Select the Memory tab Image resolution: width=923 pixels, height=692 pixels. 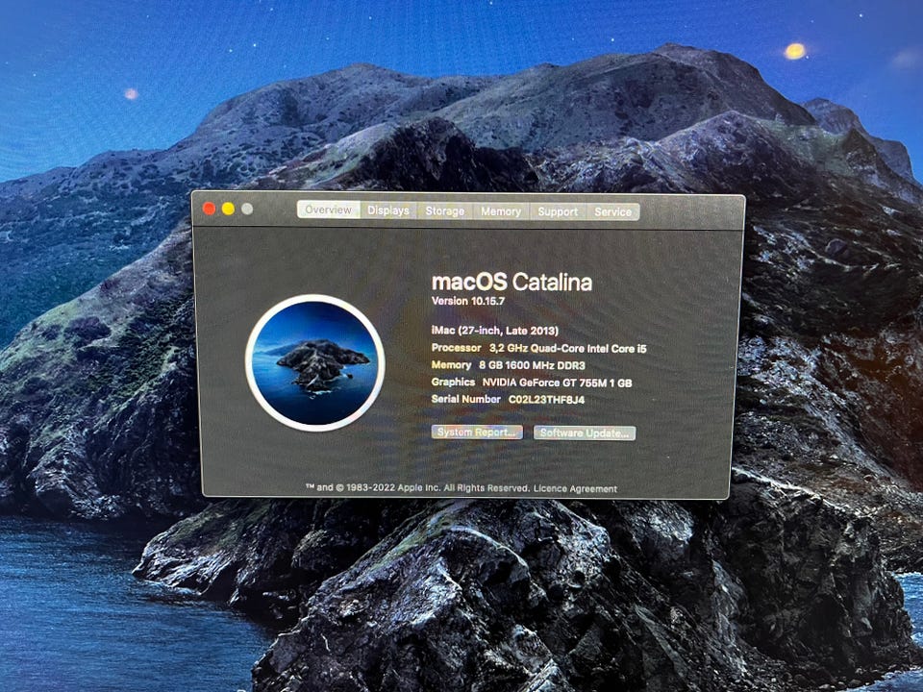click(501, 211)
